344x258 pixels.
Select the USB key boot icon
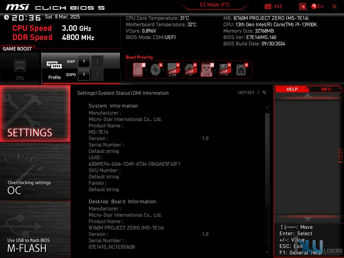tap(207, 70)
